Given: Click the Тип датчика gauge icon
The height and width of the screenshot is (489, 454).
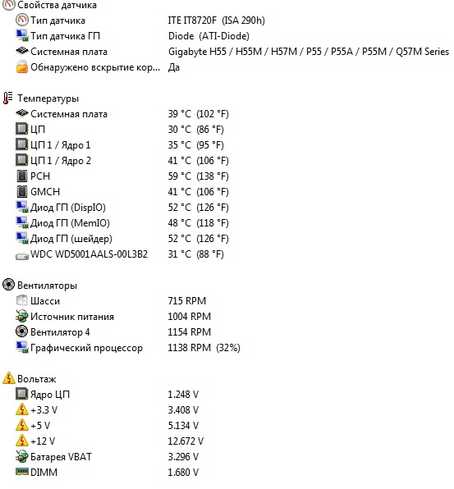Looking at the screenshot, I should [x=22, y=20].
